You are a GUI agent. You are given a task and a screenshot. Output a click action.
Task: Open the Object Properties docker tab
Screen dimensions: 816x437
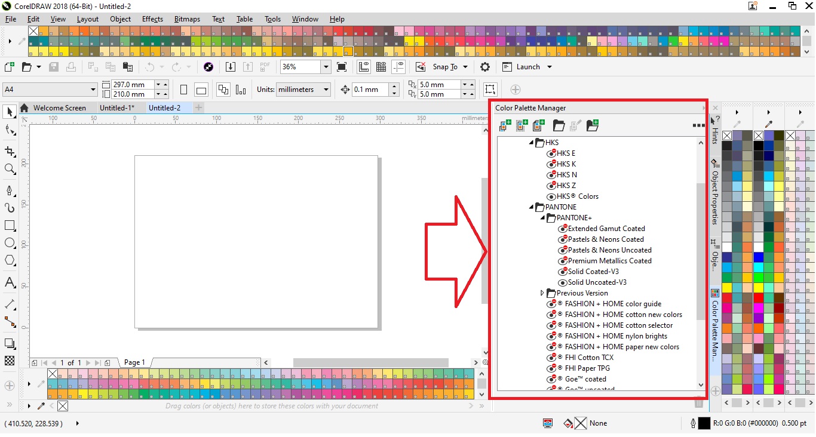[x=715, y=191]
